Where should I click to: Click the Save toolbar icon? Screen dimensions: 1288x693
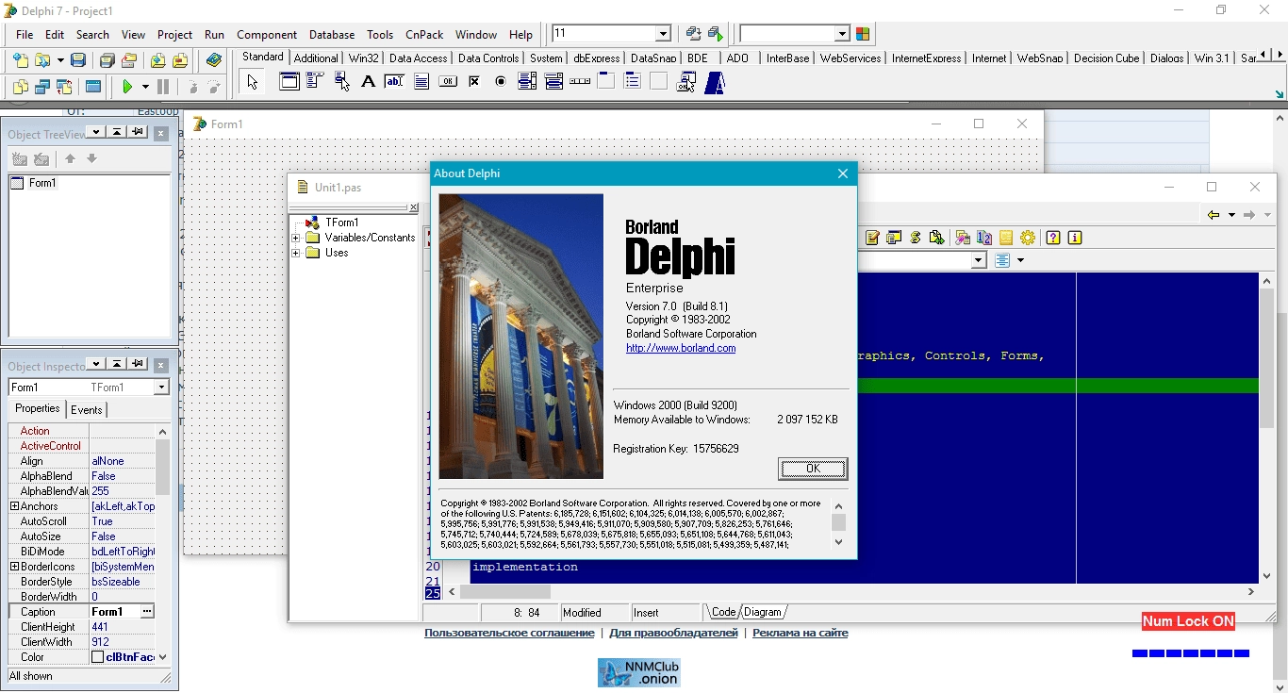[x=78, y=60]
